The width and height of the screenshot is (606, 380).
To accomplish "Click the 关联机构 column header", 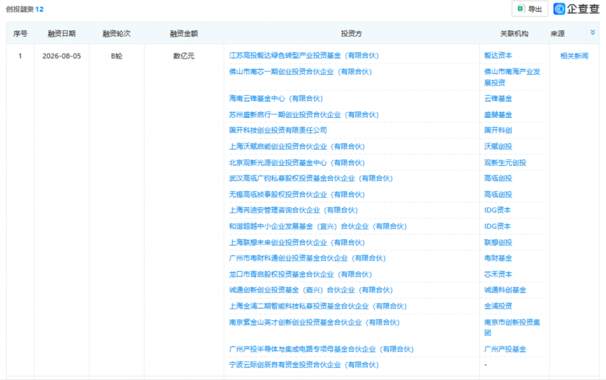I will click(x=514, y=34).
